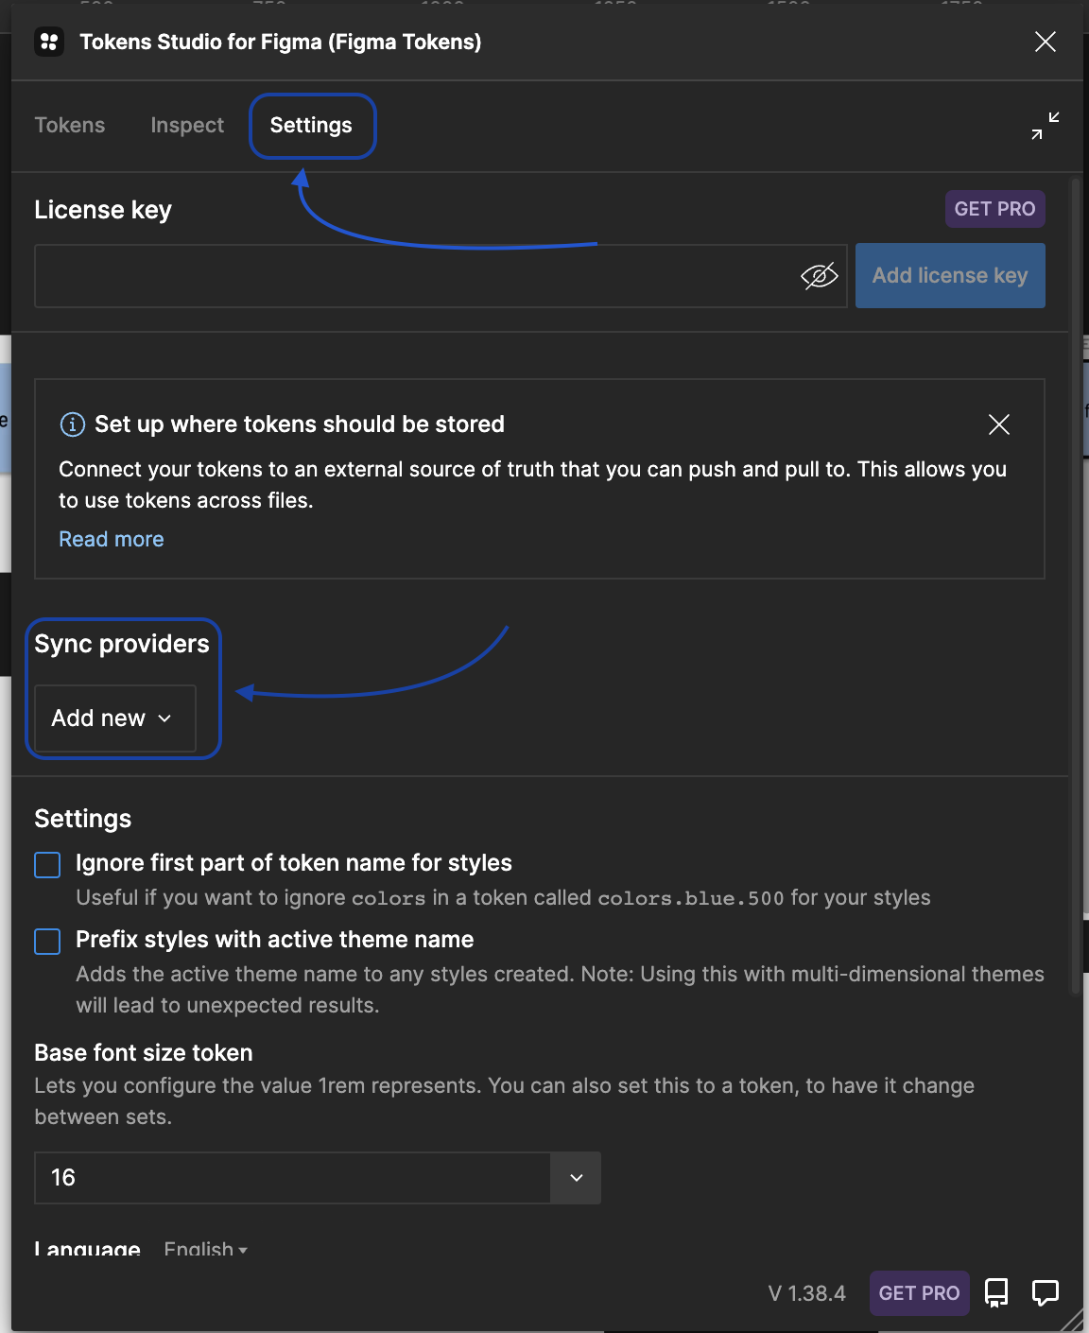The image size is (1089, 1333).
Task: Open the Inspect tab
Action: click(x=187, y=125)
